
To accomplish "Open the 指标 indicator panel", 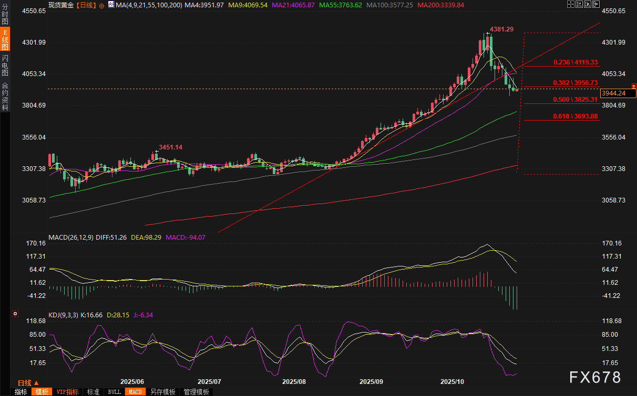I will [x=20, y=392].
